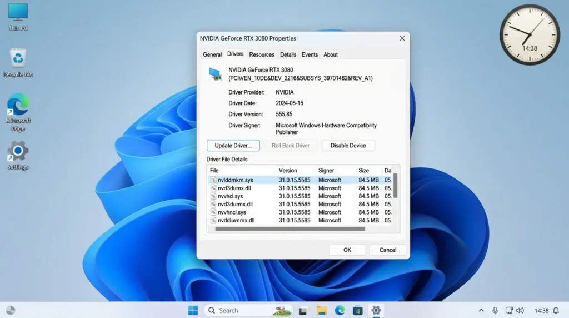Screen dimensions: 569x318
Task: Click the taskbar clock showing 14:38
Action: 541,310
